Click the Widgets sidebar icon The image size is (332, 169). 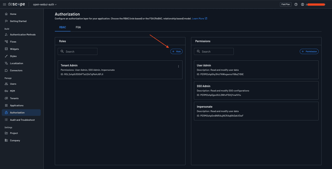6,49
